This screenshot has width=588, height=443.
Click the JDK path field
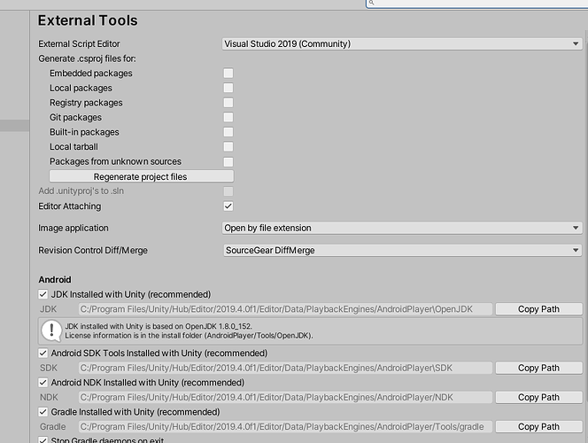285,309
